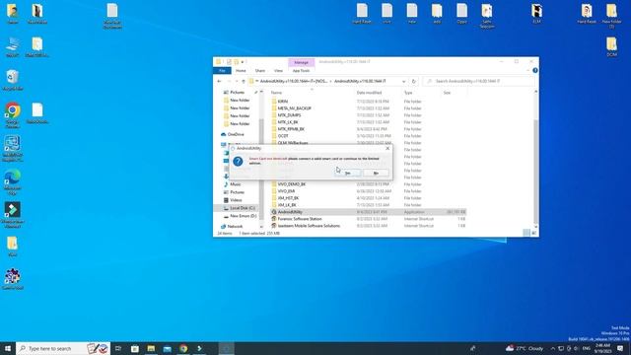631x355 pixels.
Task: Switch to the Home ribbon tab
Action: (x=241, y=70)
